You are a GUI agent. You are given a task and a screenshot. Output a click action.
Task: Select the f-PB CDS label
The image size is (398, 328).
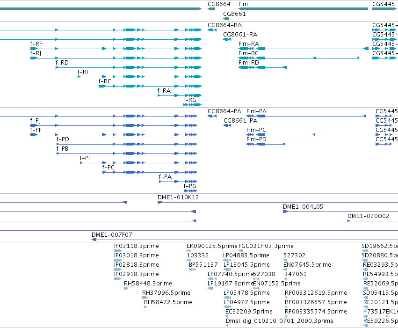62,149
